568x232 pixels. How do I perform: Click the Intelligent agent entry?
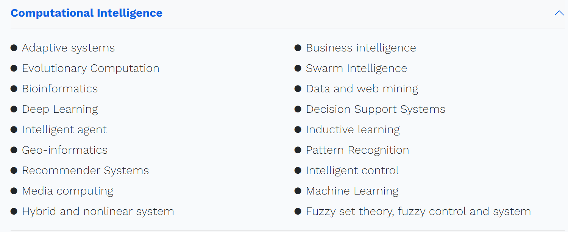point(64,130)
